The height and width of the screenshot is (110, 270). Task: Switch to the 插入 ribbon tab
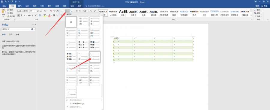[20, 6]
